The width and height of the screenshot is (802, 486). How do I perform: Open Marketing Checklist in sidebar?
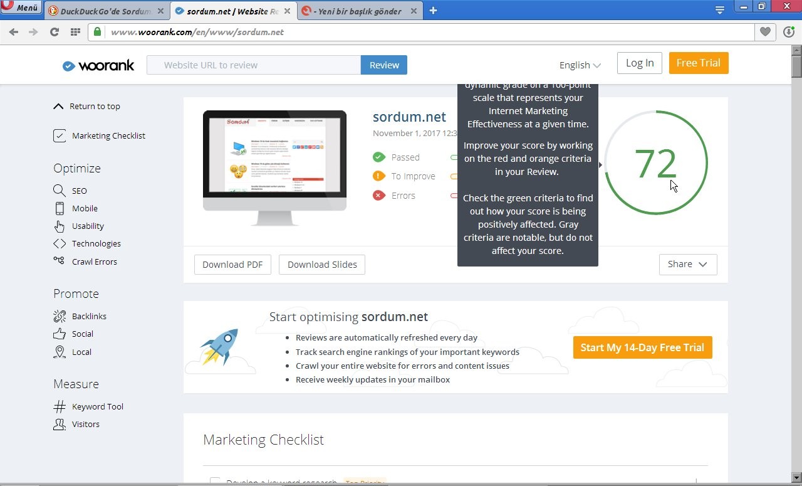point(108,135)
